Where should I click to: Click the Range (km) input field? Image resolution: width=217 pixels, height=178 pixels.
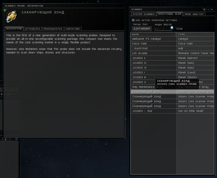click(142, 29)
